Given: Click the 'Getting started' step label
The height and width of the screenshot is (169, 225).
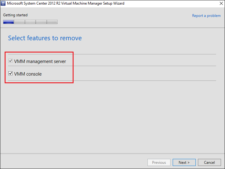Looking at the screenshot, I should coord(15,15).
